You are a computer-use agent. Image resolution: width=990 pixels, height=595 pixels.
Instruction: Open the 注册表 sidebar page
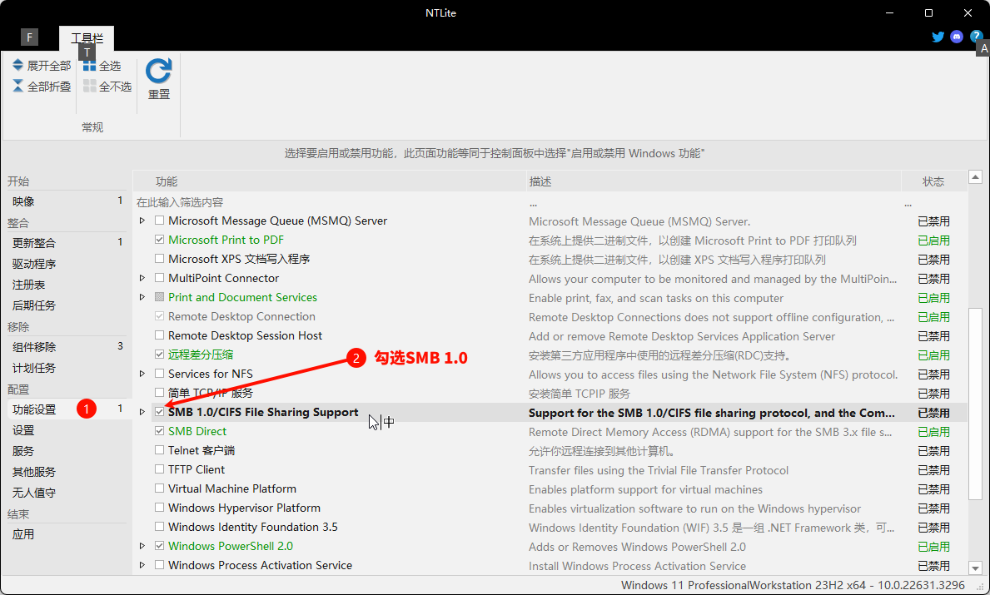point(67,285)
